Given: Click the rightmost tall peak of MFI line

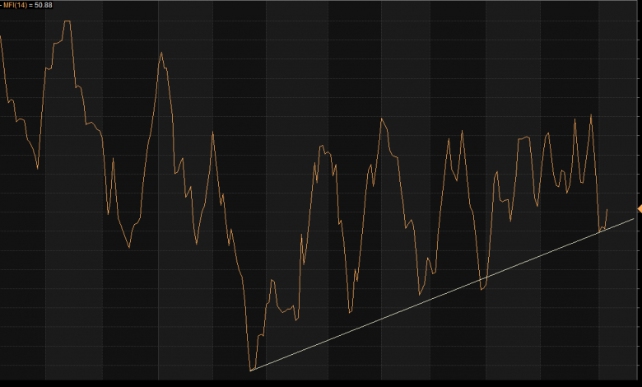Looking at the screenshot, I should click(591, 115).
